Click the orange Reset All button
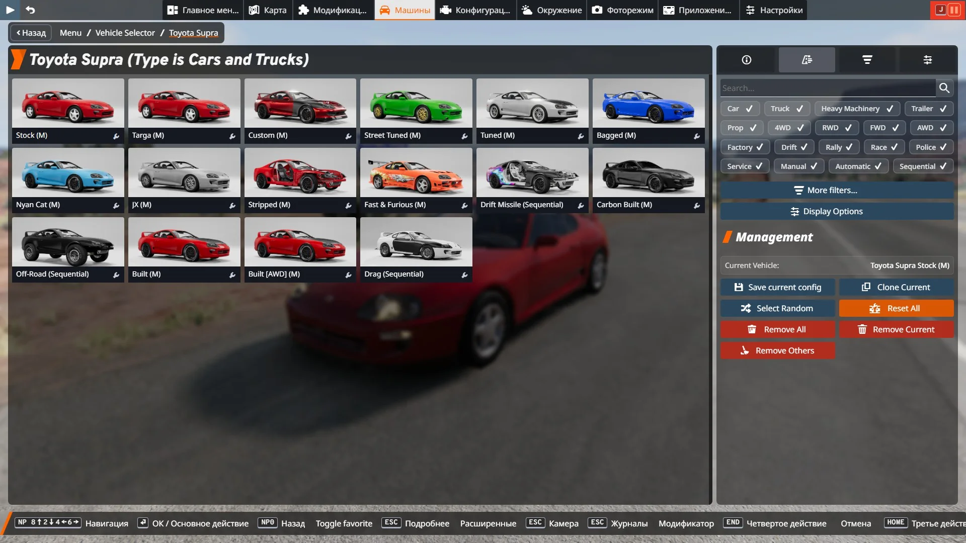 tap(896, 308)
